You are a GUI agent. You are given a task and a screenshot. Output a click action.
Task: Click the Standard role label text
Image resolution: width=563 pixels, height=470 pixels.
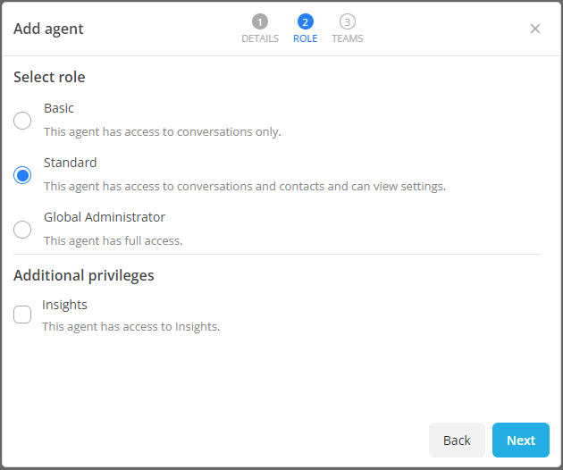[71, 163]
